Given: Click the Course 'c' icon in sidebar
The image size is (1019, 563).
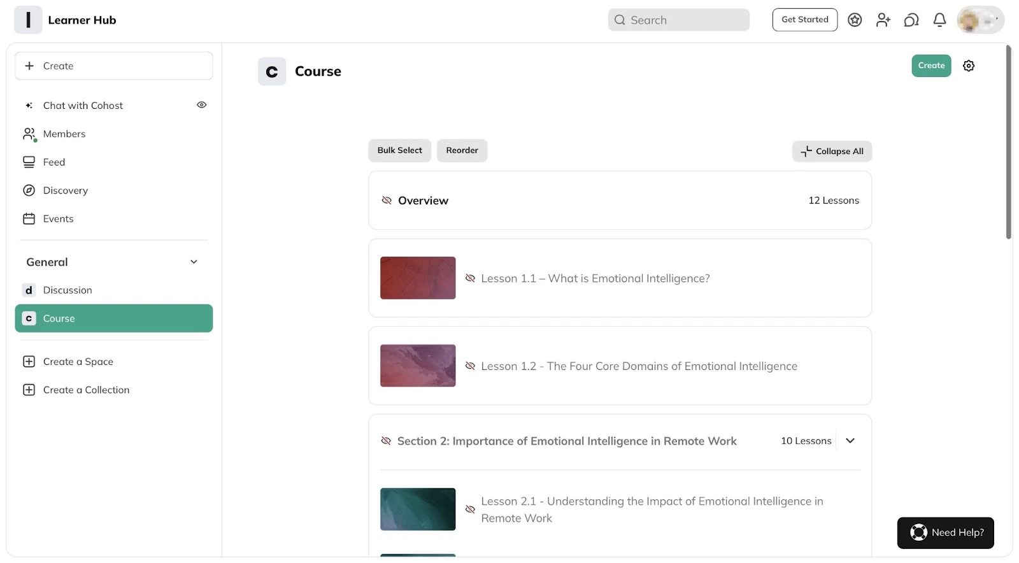Looking at the screenshot, I should pyautogui.click(x=29, y=318).
